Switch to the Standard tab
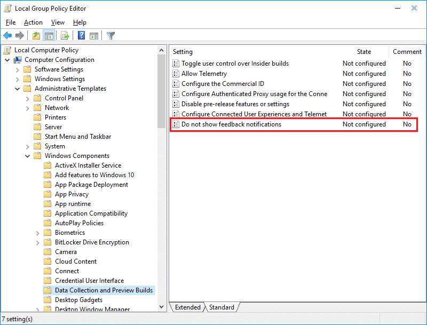This screenshot has width=427, height=325. coord(222,307)
